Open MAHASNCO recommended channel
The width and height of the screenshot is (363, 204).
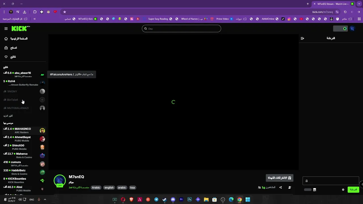coord(24,130)
